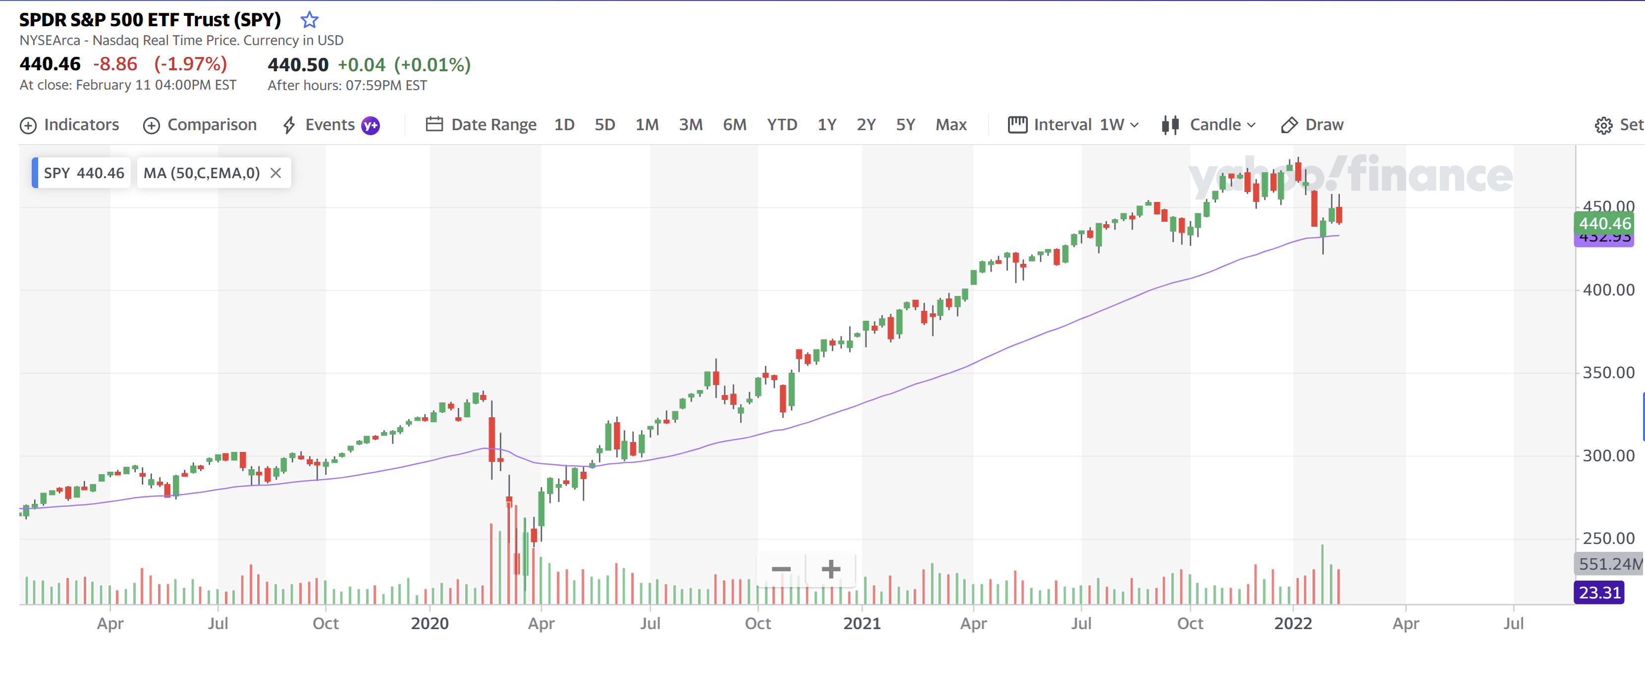Open chart Settings gear
This screenshot has height=687, width=1645.
click(1603, 126)
